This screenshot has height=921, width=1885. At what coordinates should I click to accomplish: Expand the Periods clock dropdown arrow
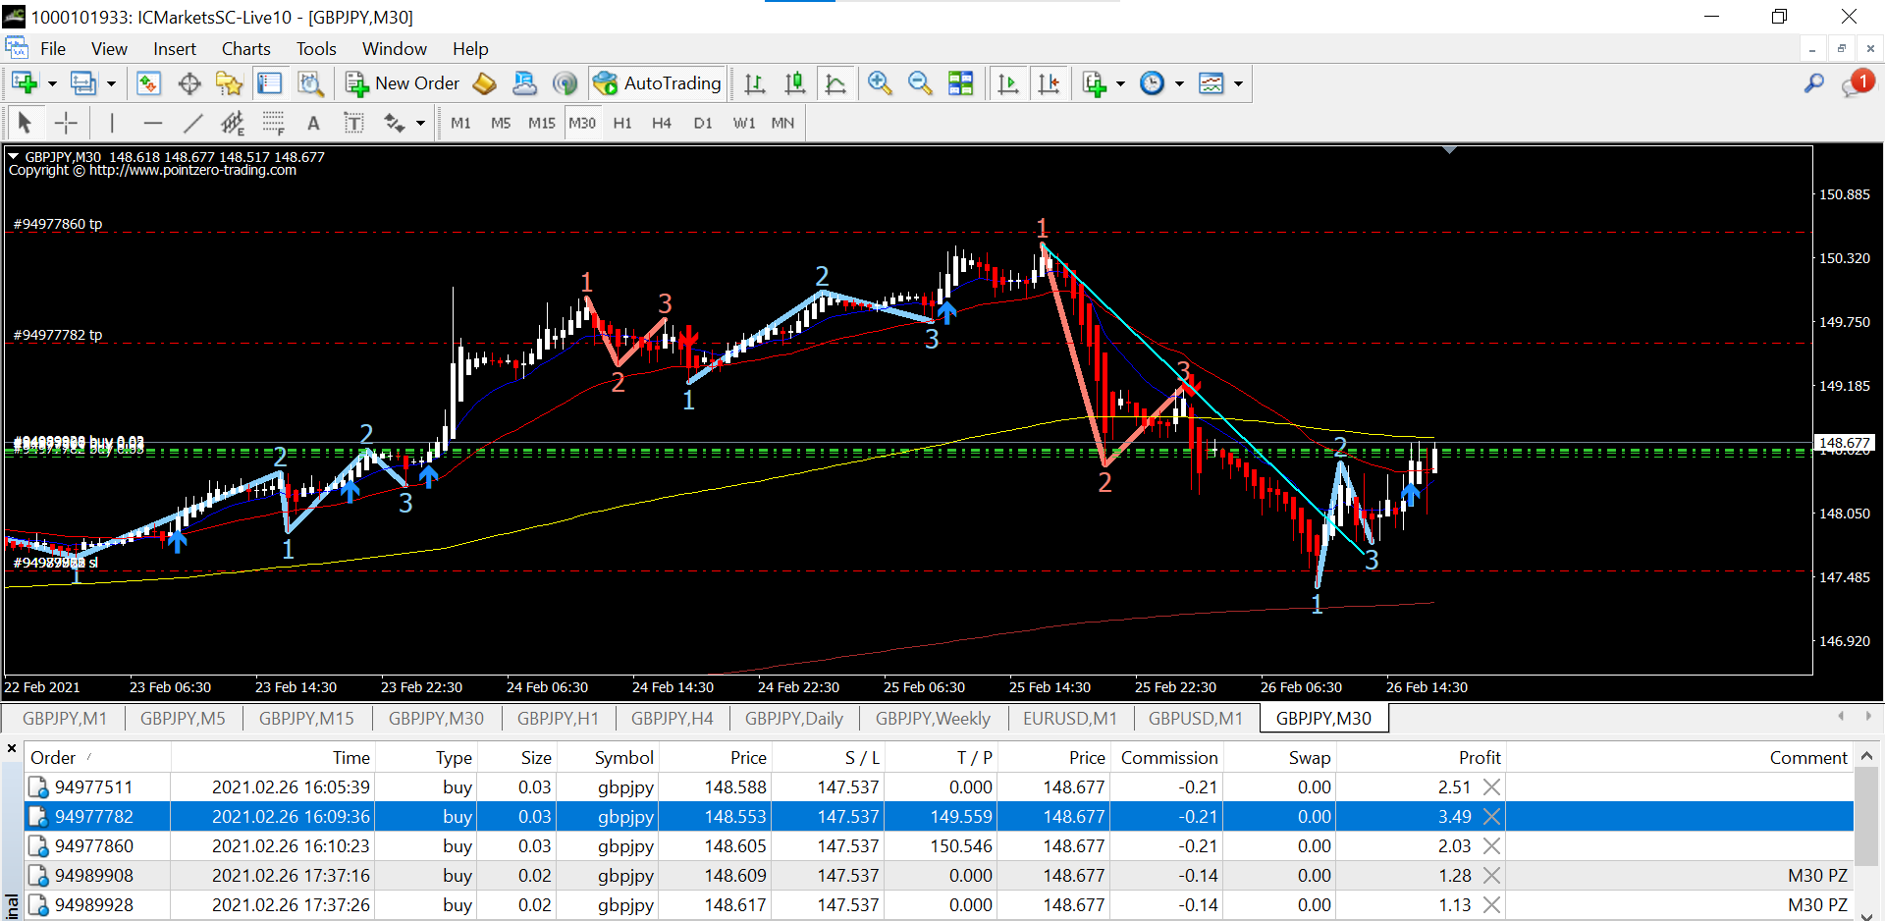pos(1179,83)
